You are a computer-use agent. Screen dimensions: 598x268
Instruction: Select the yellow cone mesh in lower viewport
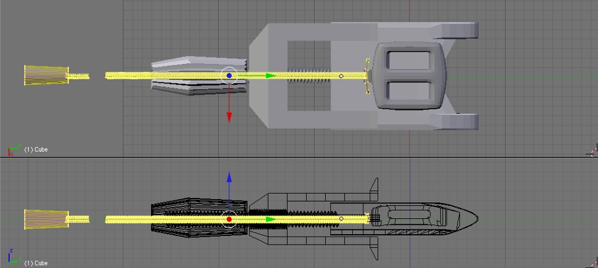[47, 219]
